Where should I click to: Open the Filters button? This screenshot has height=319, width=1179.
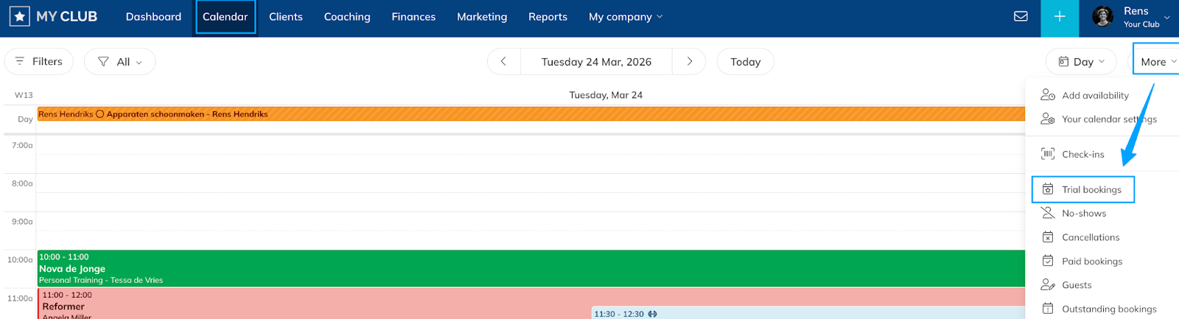39,62
